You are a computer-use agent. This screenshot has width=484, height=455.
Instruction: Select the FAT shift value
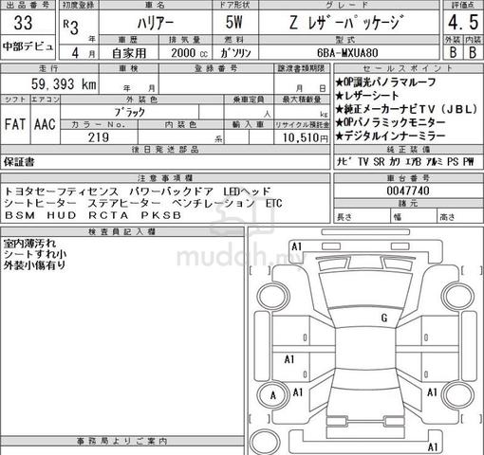pos(15,124)
